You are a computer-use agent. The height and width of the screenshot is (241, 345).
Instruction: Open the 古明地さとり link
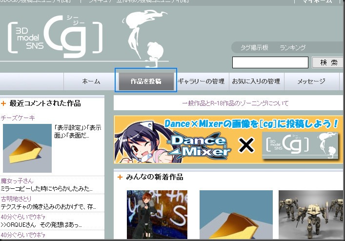(16, 199)
